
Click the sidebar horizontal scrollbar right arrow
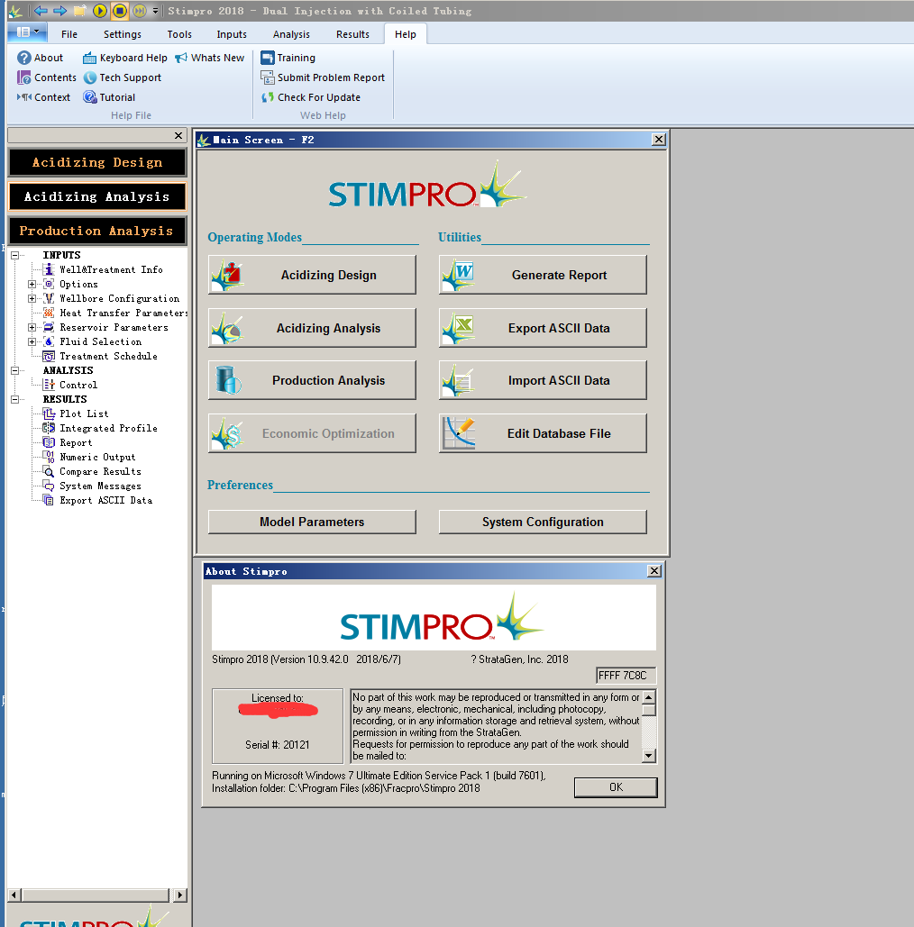180,895
